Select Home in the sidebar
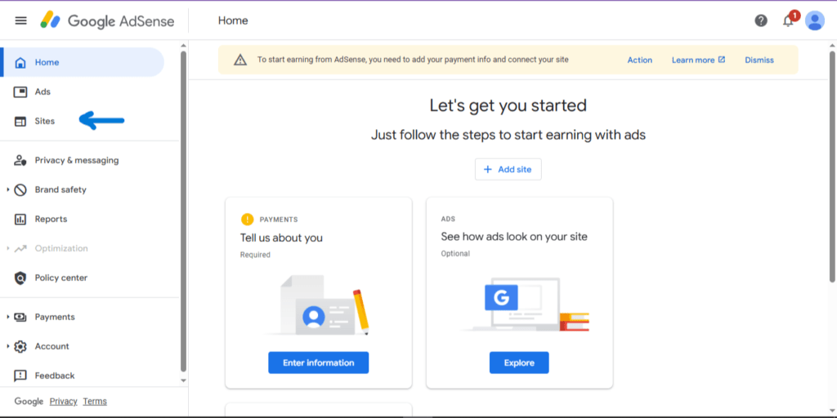The image size is (837, 418). pos(83,62)
